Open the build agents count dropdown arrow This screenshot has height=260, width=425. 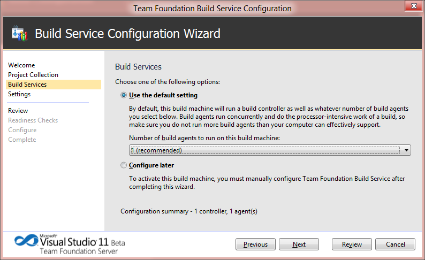click(x=407, y=150)
